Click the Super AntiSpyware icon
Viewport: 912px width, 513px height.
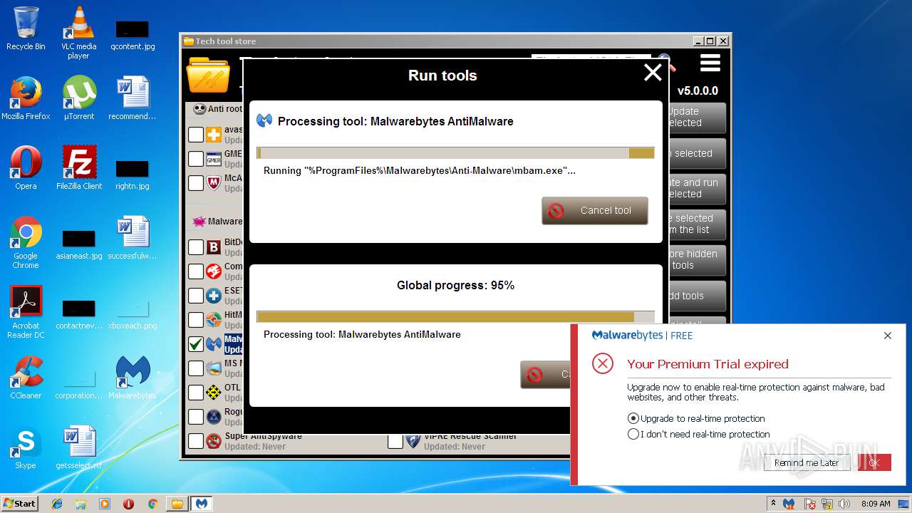pos(214,441)
